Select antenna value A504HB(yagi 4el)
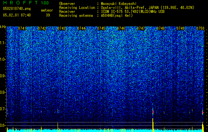Viewport: 208px width, 132px height. pyautogui.click(x=117, y=16)
